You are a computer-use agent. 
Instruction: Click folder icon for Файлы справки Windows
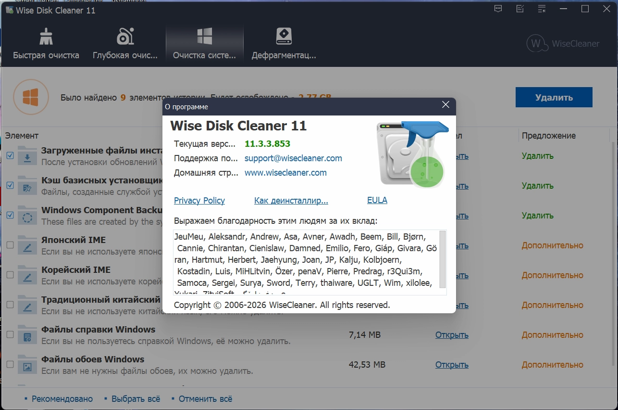27,335
